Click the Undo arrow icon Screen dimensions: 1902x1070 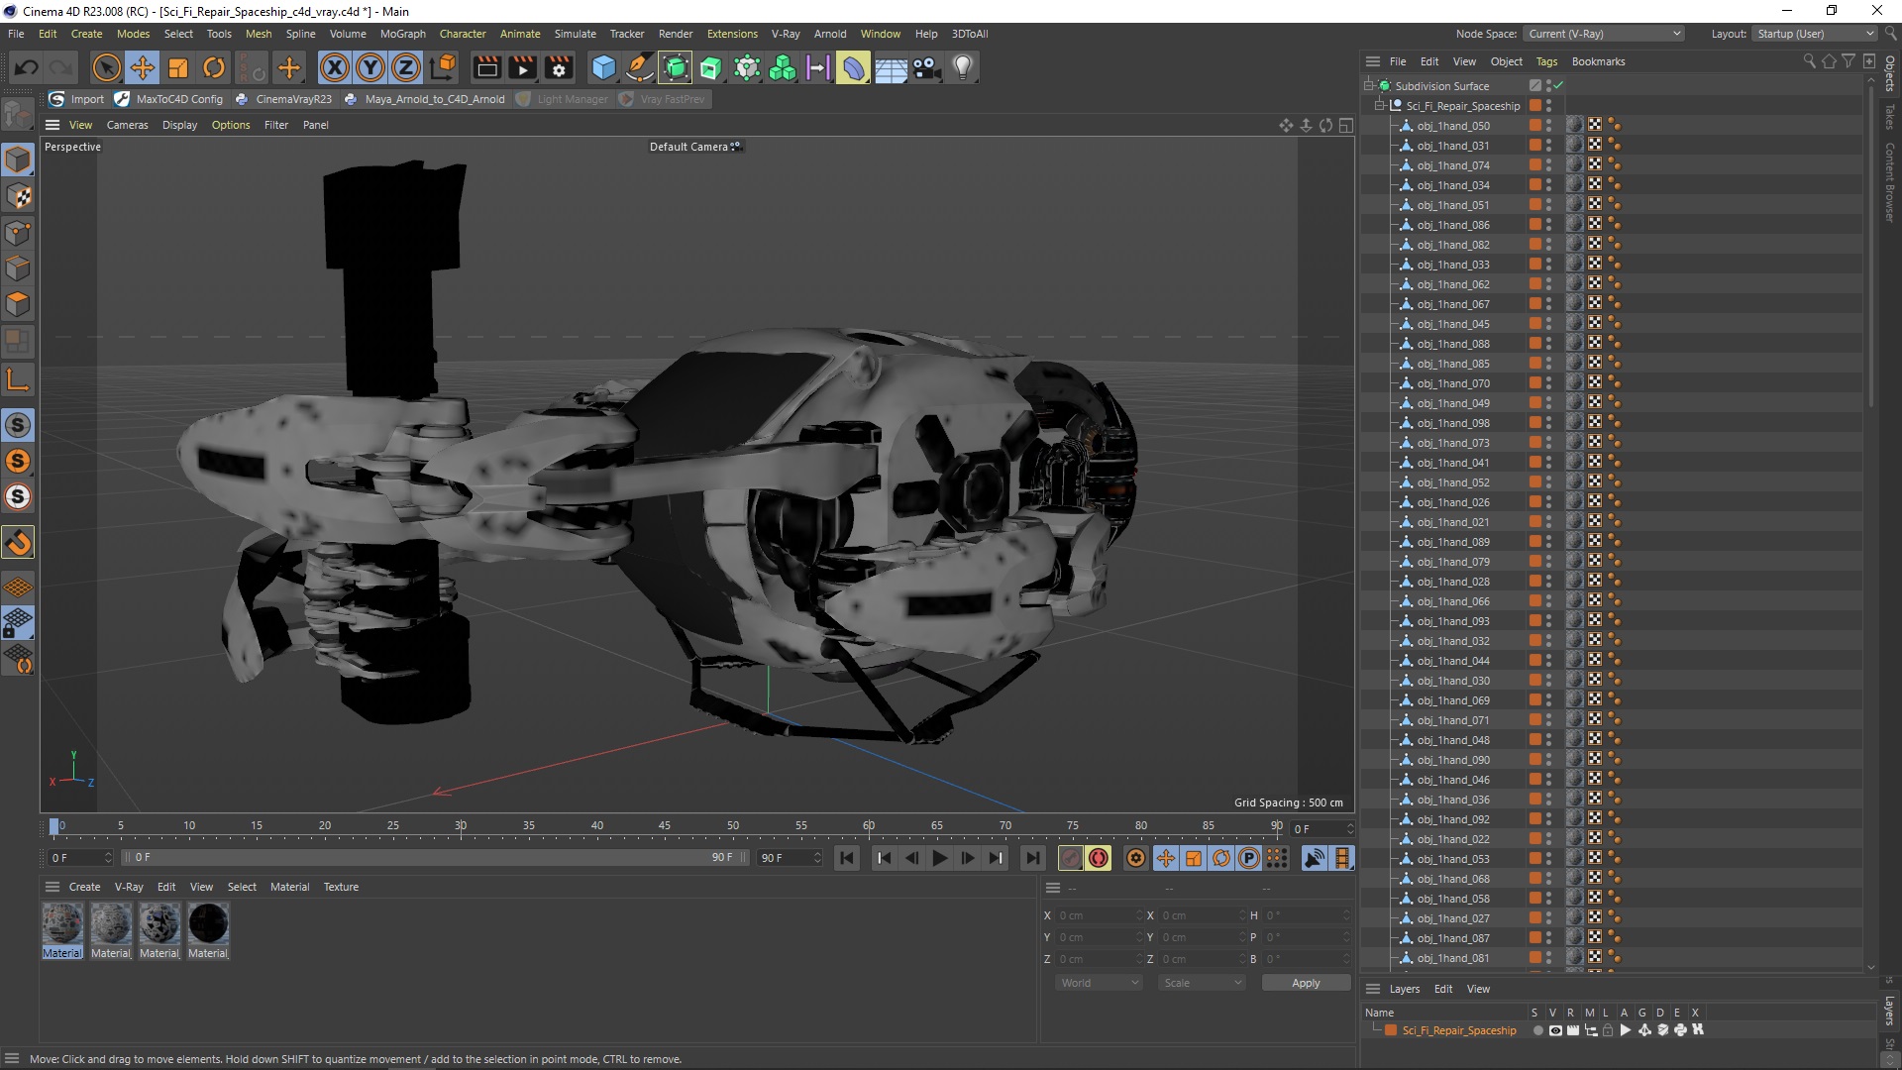pyautogui.click(x=27, y=67)
